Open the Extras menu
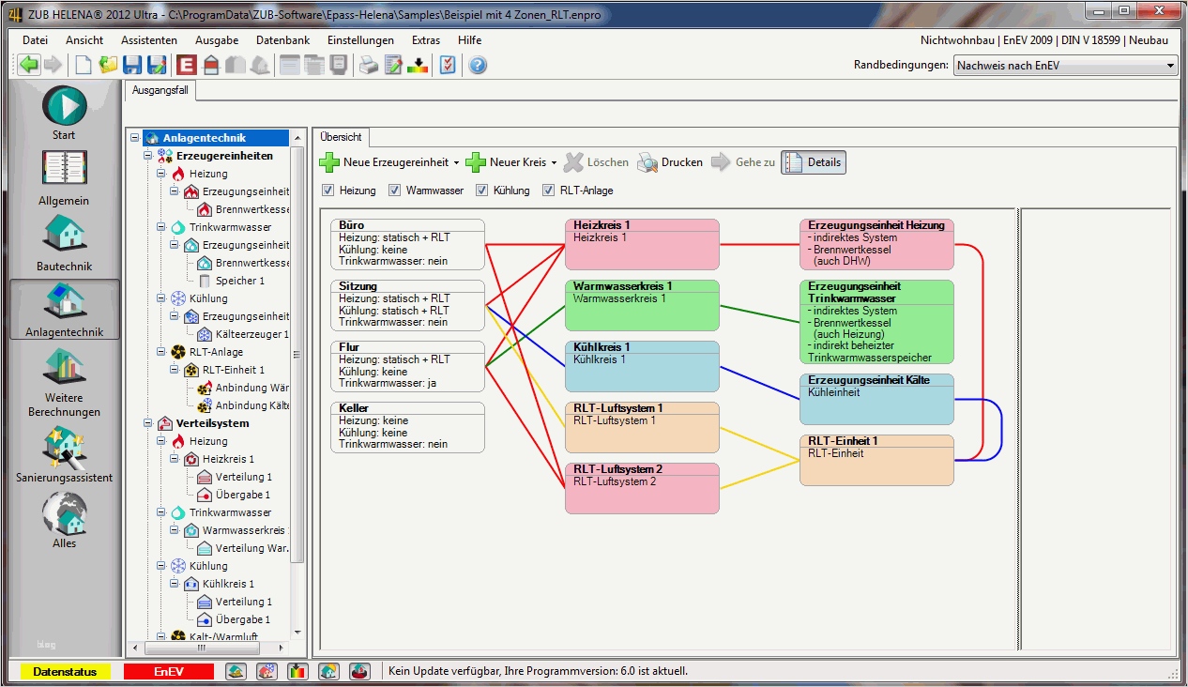This screenshot has width=1188, height=687. click(426, 40)
